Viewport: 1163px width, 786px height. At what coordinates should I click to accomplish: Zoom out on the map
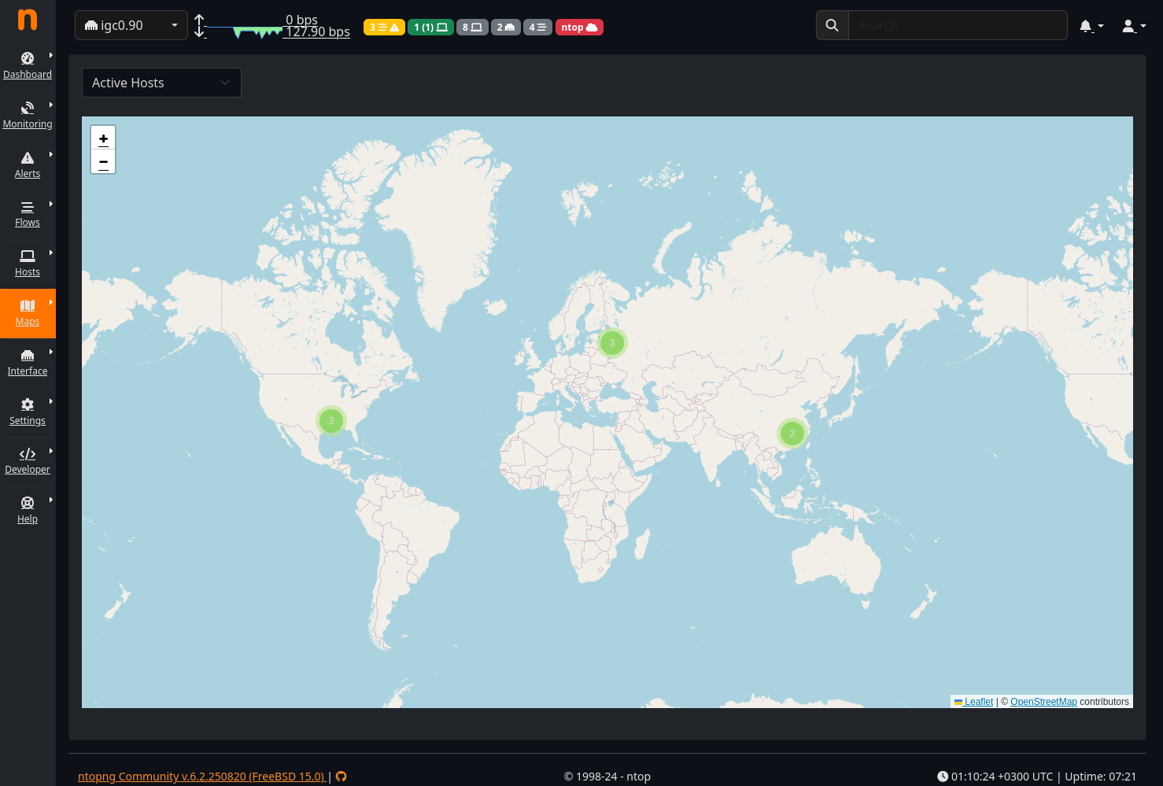(x=103, y=161)
